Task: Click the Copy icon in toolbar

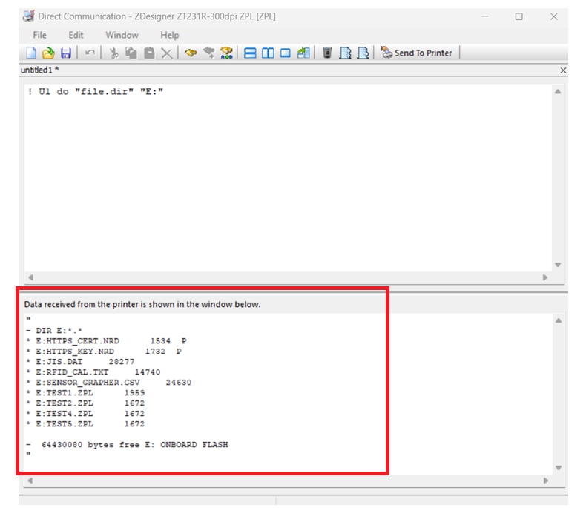Action: (131, 53)
